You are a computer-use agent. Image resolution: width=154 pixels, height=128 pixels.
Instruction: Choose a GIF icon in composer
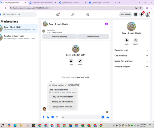57,117
